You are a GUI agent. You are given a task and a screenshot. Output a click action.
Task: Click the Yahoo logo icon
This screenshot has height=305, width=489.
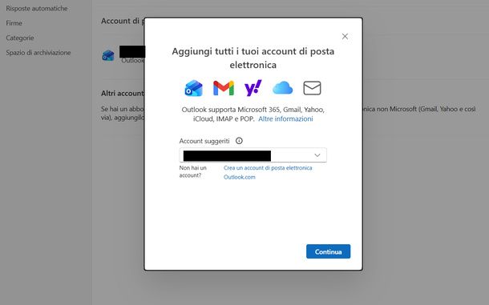click(x=253, y=88)
